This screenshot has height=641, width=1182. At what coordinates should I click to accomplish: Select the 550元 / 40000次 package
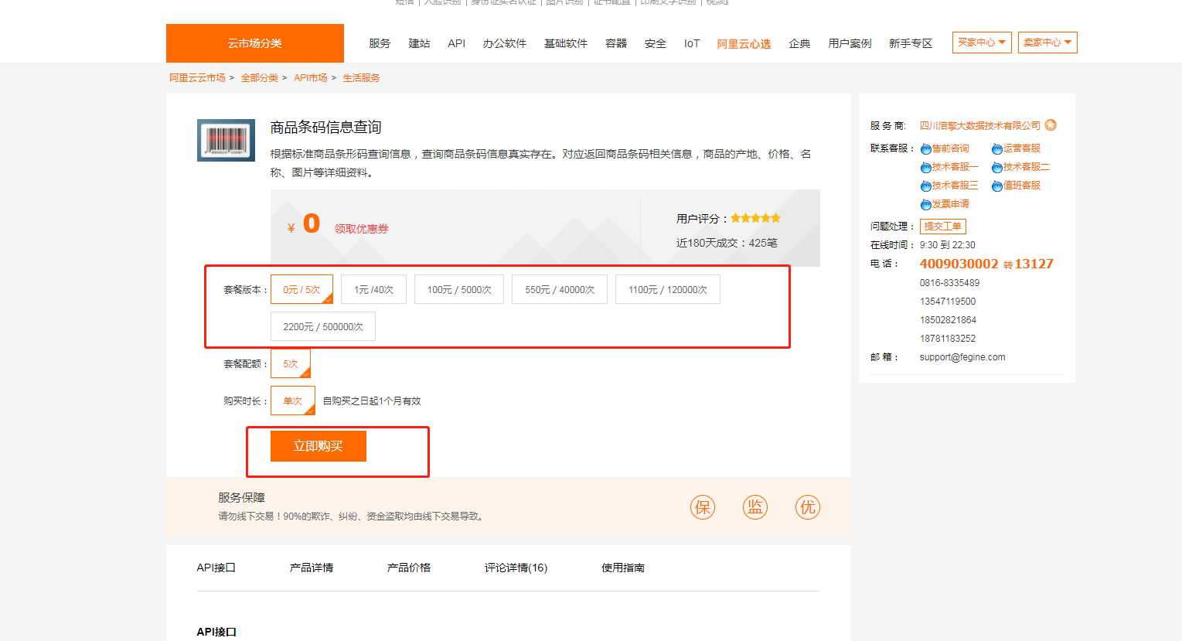pos(560,289)
